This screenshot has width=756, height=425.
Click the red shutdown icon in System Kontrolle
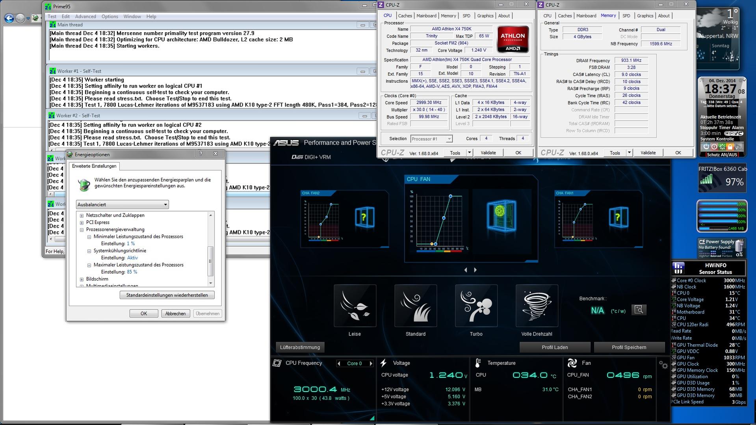714,147
